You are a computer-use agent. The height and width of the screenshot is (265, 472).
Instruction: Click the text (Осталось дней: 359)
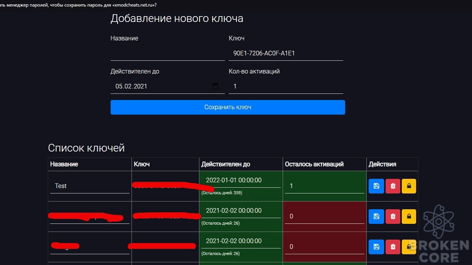click(x=222, y=193)
